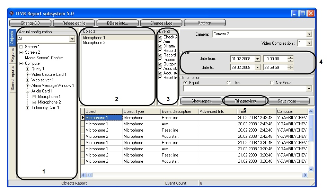Click the Change DB button
Viewport: 327px width, 188px height.
click(x=30, y=23)
